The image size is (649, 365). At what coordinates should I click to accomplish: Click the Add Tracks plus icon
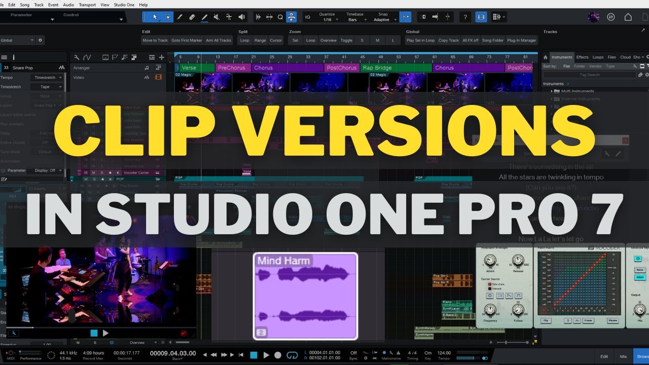coord(162,57)
